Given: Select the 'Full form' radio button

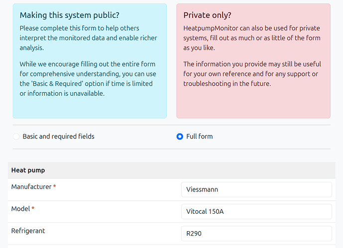Looking at the screenshot, I should 180,136.
